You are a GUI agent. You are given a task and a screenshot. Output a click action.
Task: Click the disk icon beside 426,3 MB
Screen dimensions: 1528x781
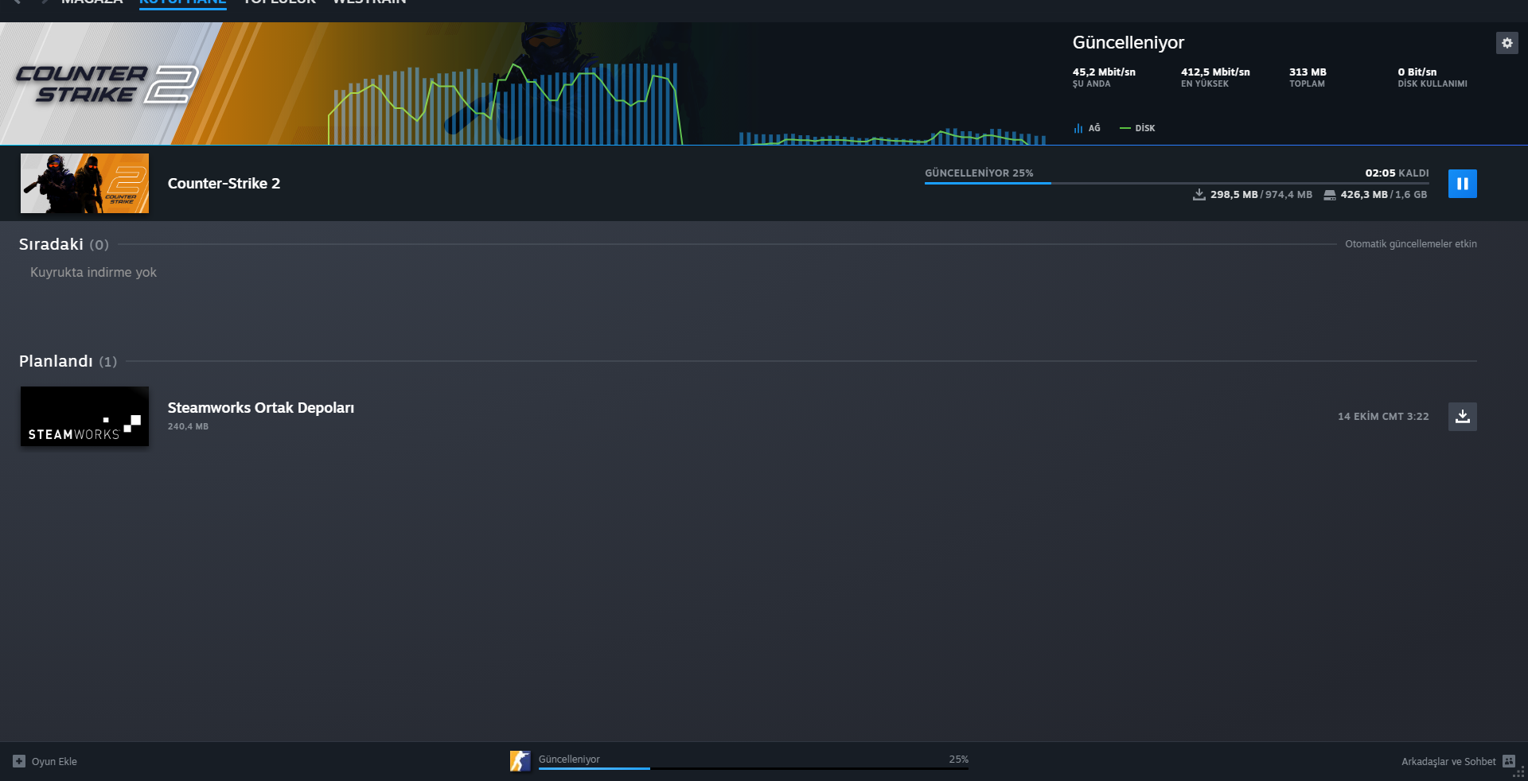tap(1330, 195)
